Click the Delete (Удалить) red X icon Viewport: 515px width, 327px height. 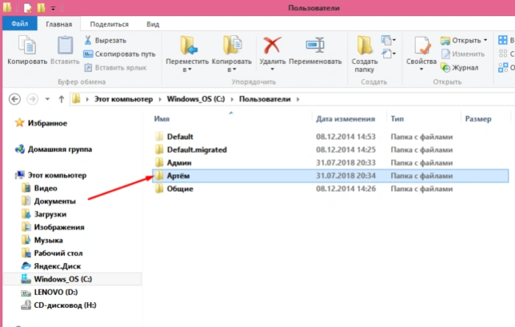point(273,46)
